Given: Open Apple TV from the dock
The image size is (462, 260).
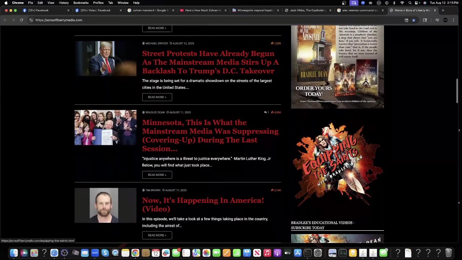Looking at the screenshot, I should tap(287, 253).
